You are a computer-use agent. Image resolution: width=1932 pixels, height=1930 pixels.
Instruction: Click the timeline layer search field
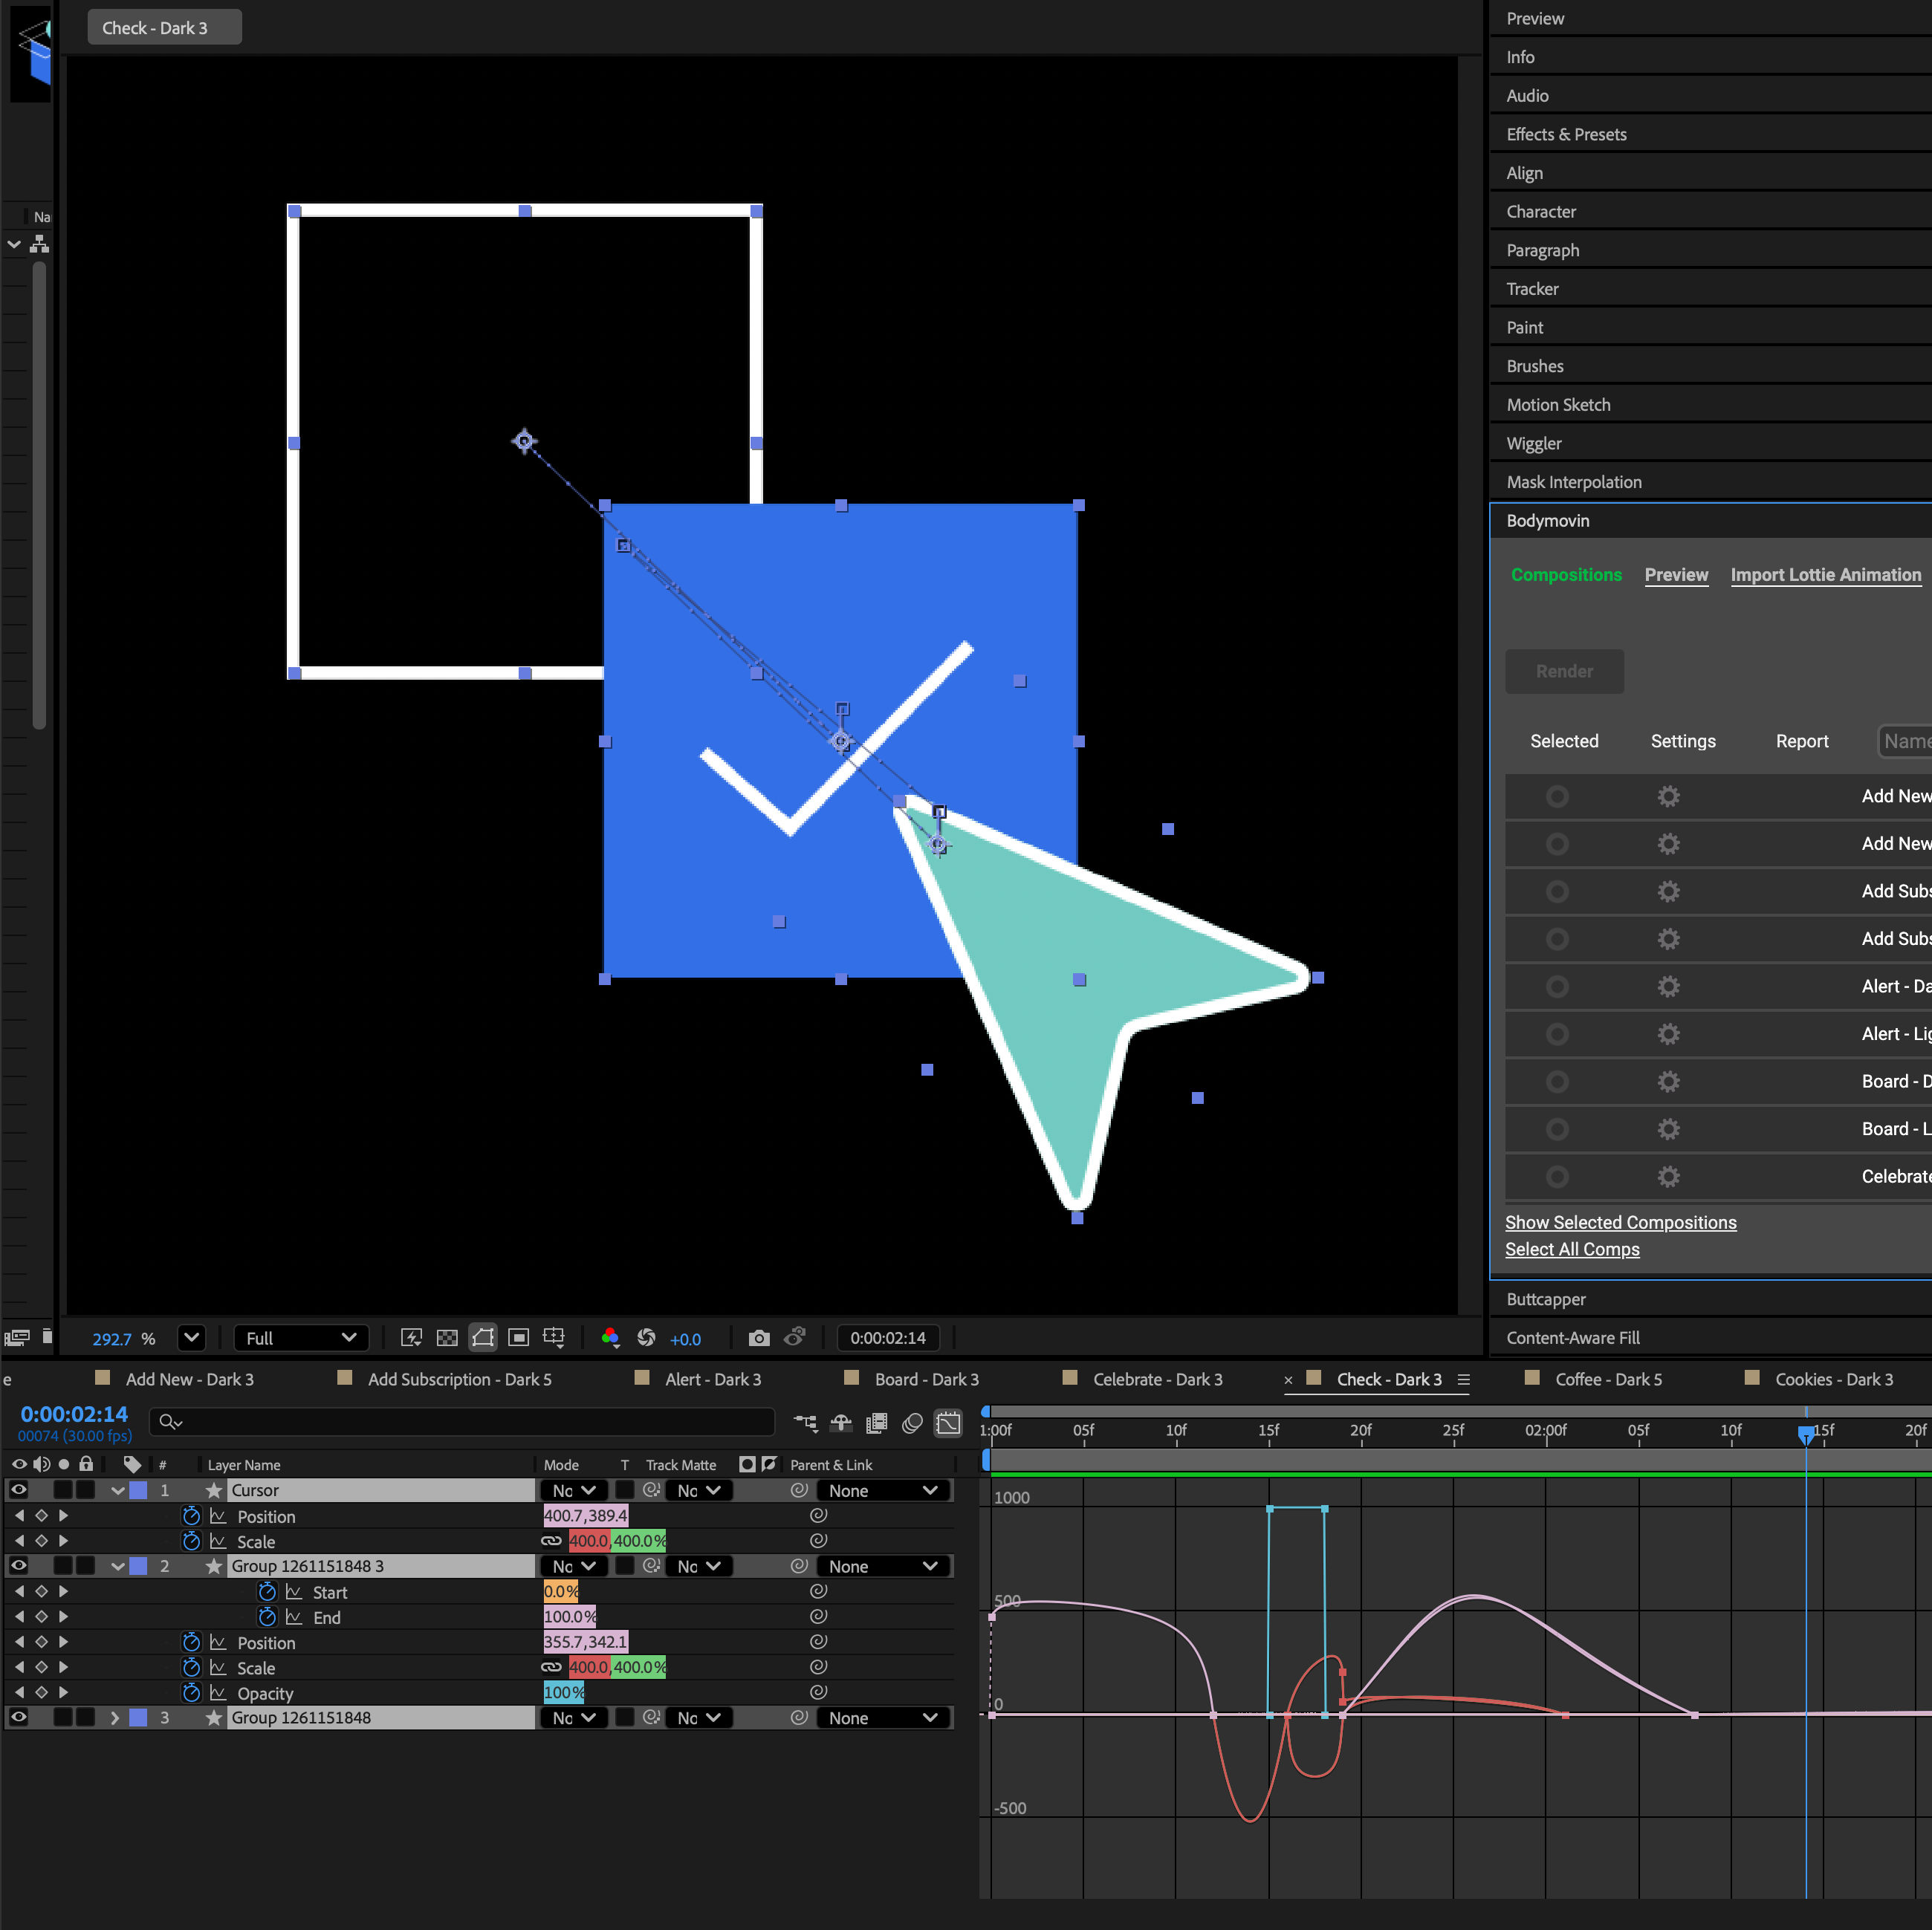pos(462,1423)
